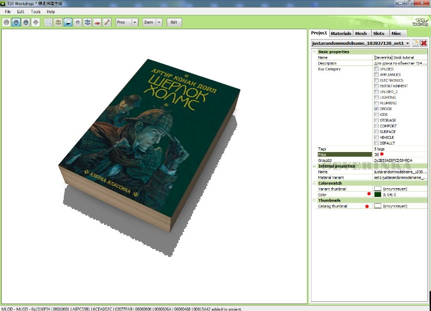Toggle the grid display toolbar icon

pos(48,22)
